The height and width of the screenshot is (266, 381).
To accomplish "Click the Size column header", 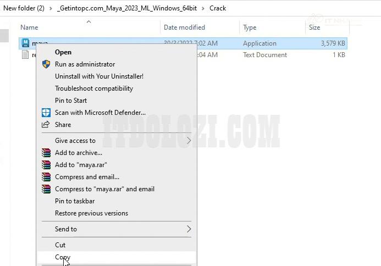I will [x=314, y=27].
